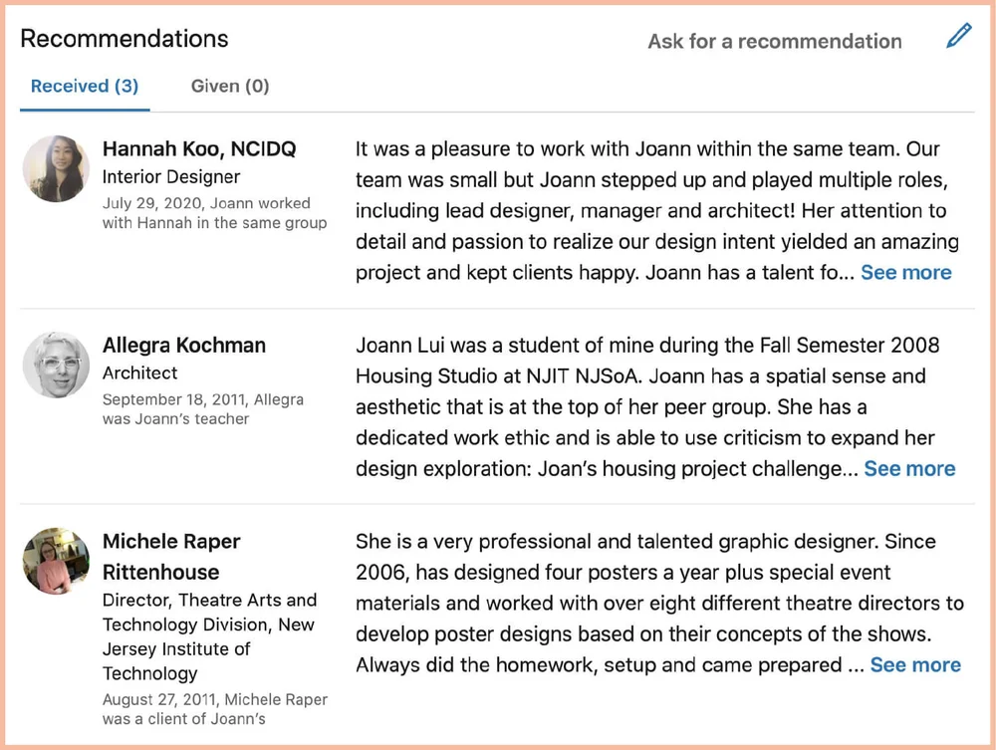
Task: Open Michele Raper Rittenhouse name link
Action: coord(171,557)
